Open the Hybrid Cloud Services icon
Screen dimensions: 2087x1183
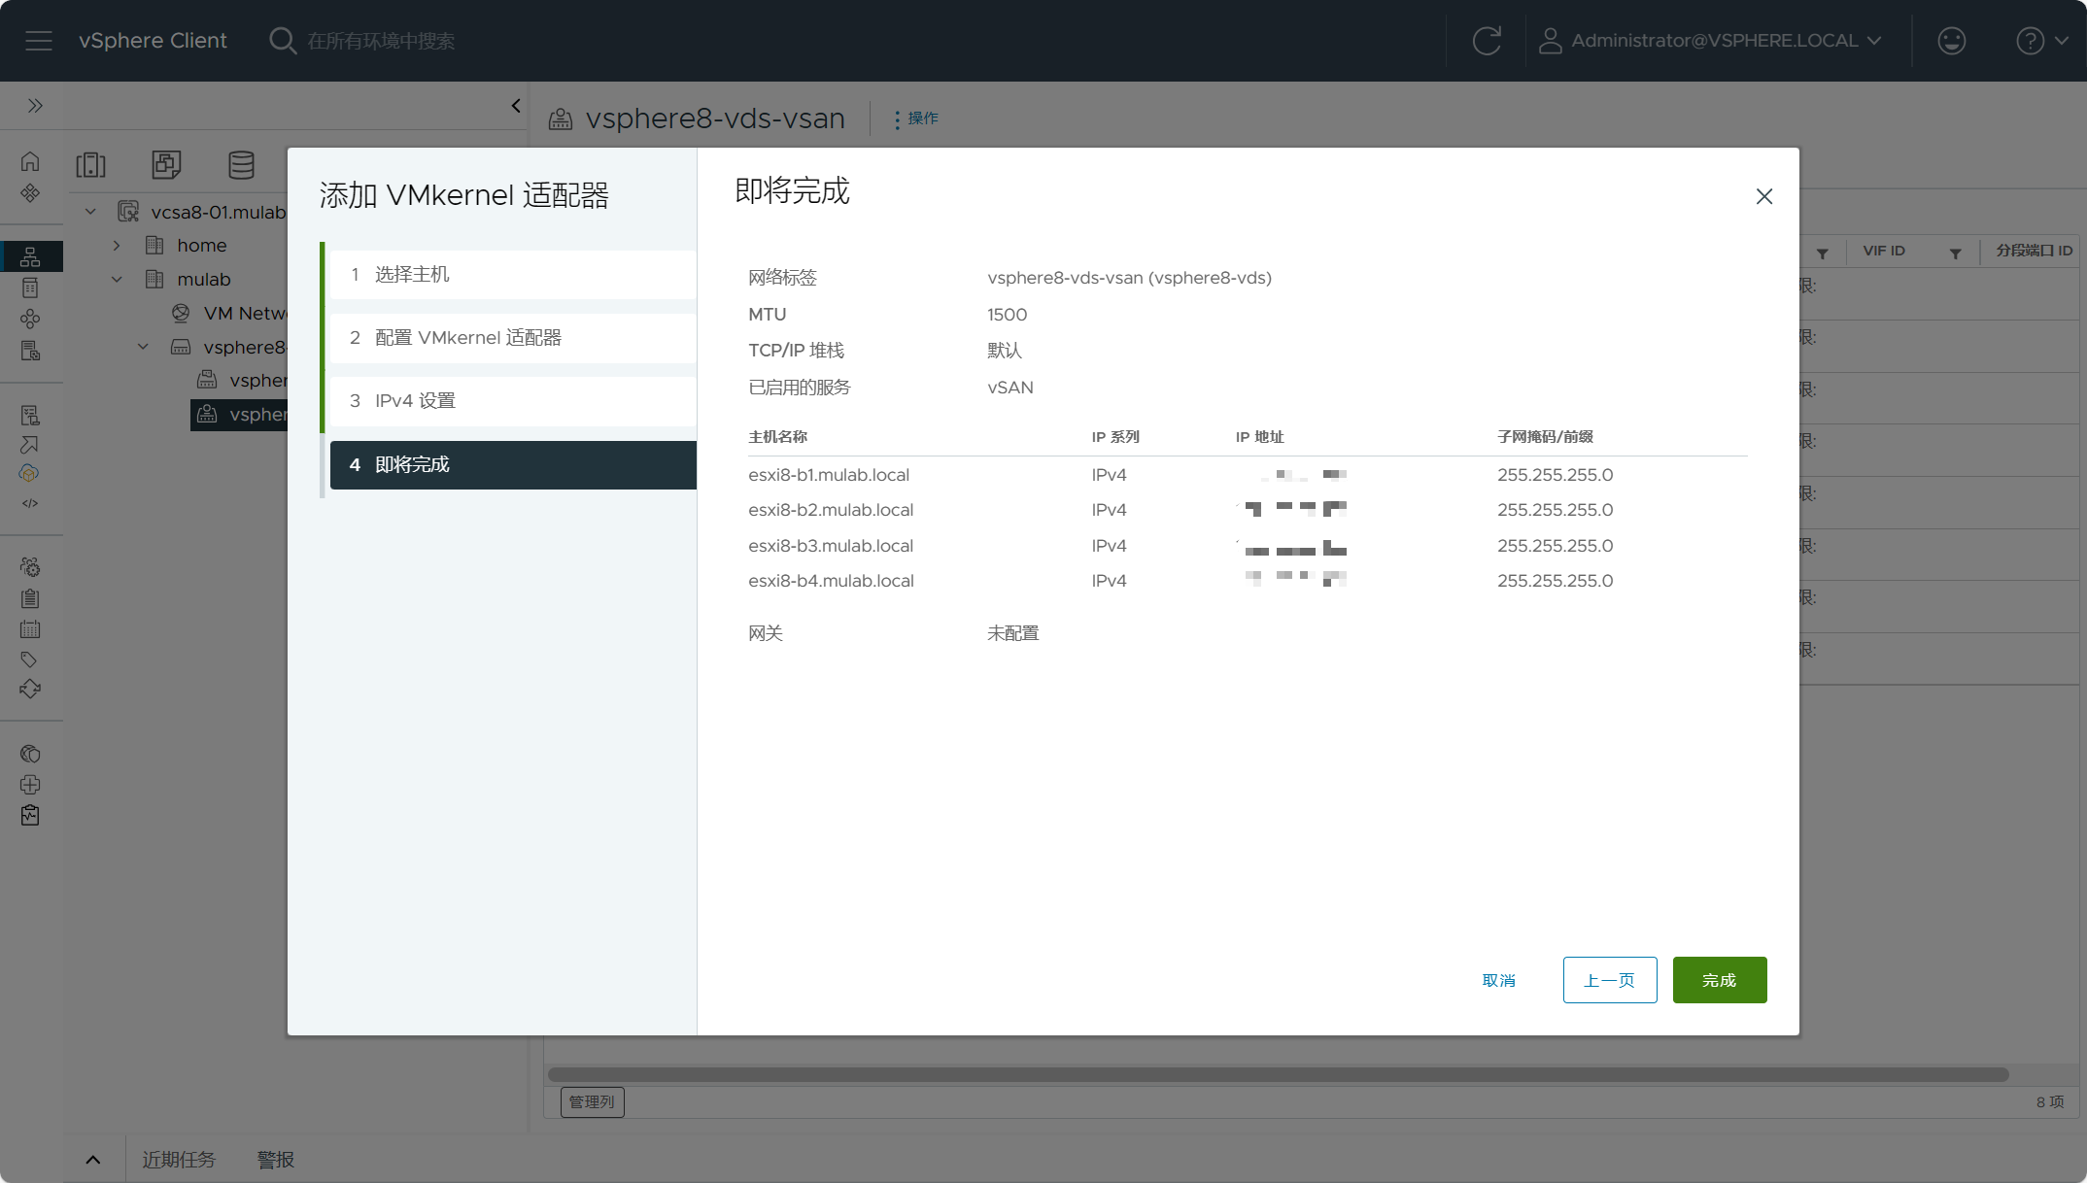coord(30,473)
